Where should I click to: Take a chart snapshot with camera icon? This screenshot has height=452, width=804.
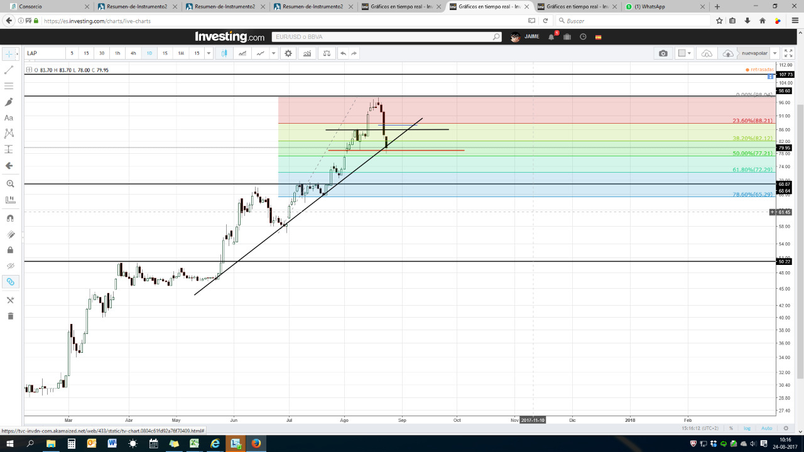[x=663, y=53]
